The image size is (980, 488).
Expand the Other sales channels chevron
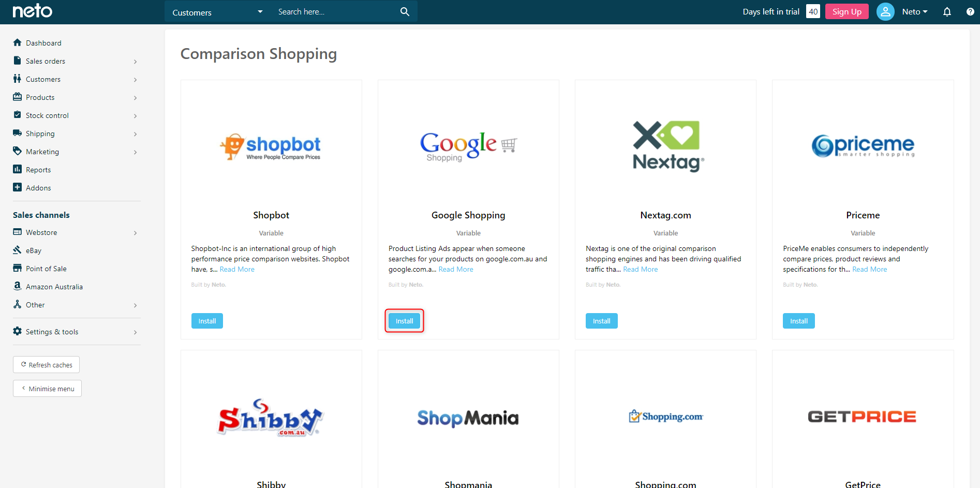pos(136,305)
